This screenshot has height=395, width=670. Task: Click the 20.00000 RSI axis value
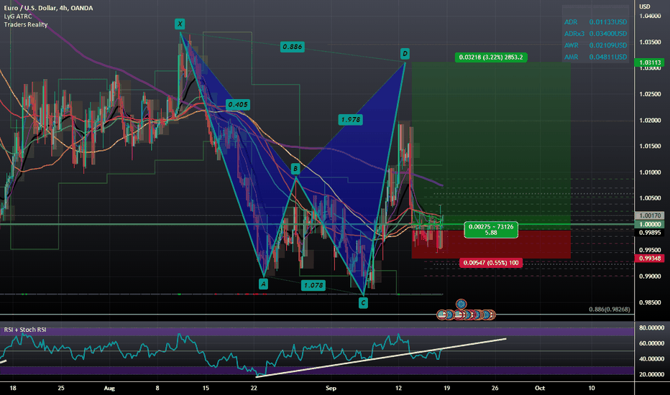coord(651,374)
